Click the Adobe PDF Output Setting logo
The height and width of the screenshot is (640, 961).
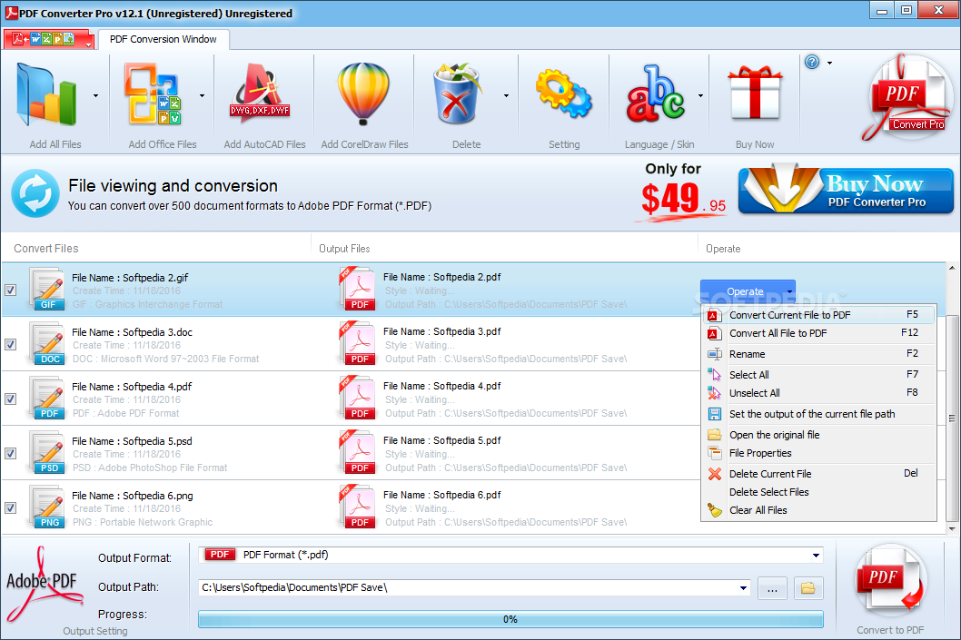tap(43, 584)
